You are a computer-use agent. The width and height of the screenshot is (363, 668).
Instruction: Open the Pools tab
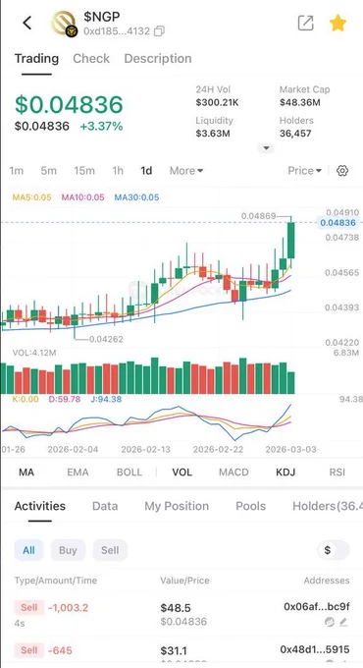click(250, 506)
